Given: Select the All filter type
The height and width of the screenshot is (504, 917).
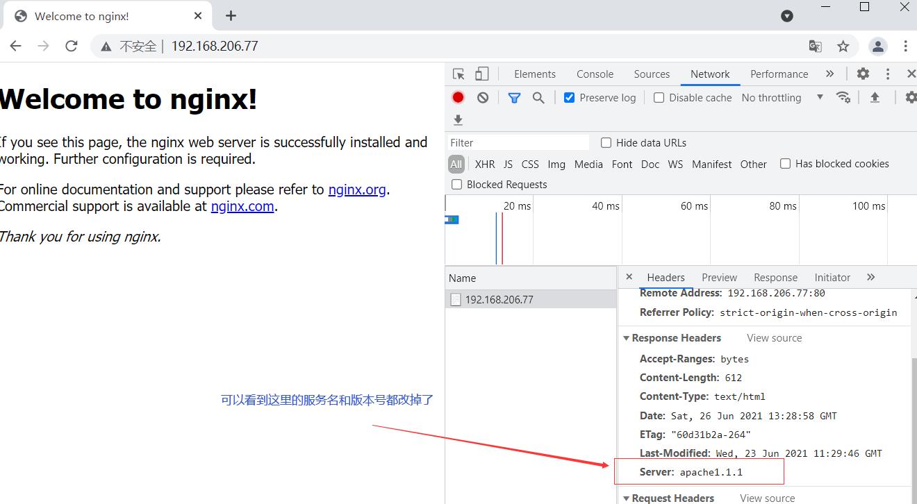Looking at the screenshot, I should (x=456, y=164).
